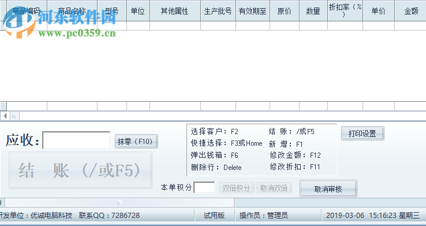Focus the 本单积分 input field
This screenshot has height=226, width=426.
click(204, 188)
